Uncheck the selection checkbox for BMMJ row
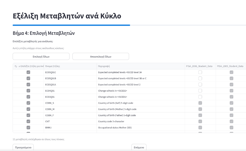Image resolution: width=246 pixels, height=151 pixels. [28, 128]
